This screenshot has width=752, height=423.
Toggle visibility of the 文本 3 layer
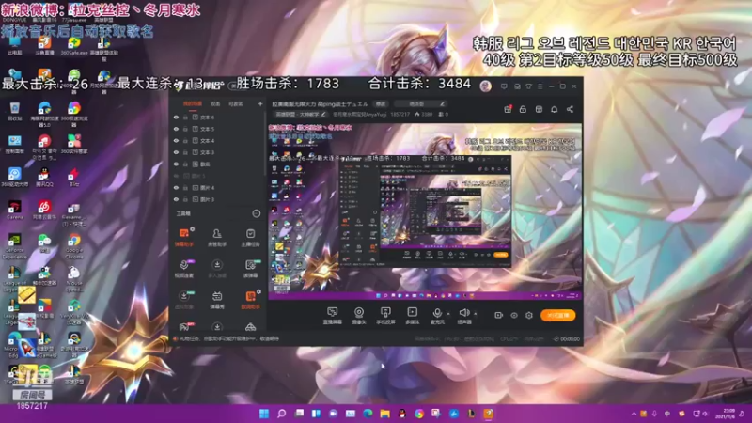176,152
